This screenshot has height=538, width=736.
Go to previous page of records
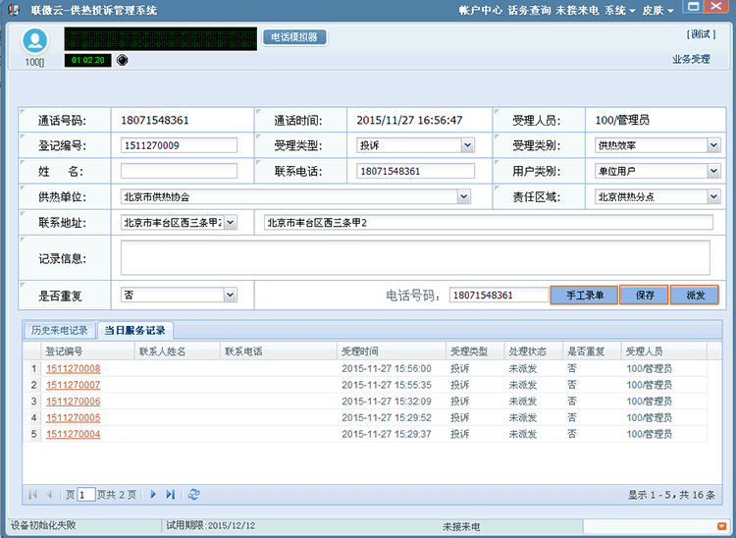[x=49, y=495]
